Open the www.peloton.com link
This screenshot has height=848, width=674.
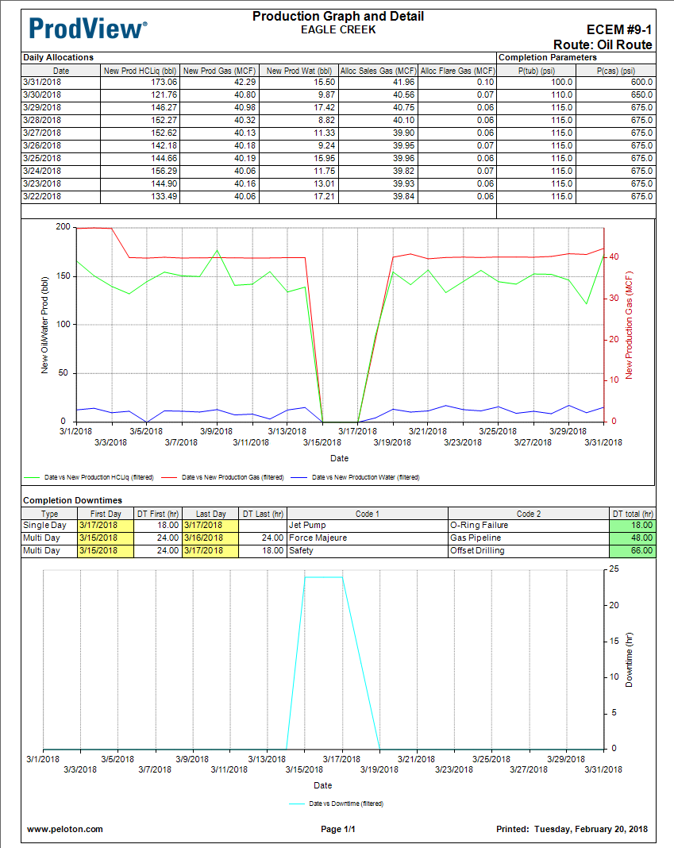[65, 829]
